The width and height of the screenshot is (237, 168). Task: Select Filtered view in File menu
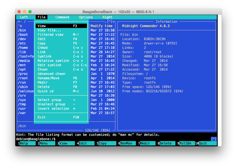(50, 35)
